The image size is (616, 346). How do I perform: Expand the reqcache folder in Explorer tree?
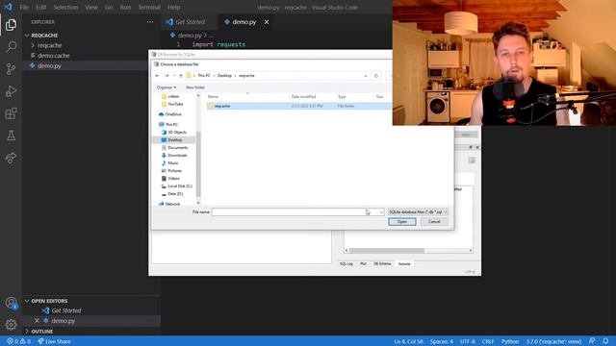(33, 45)
